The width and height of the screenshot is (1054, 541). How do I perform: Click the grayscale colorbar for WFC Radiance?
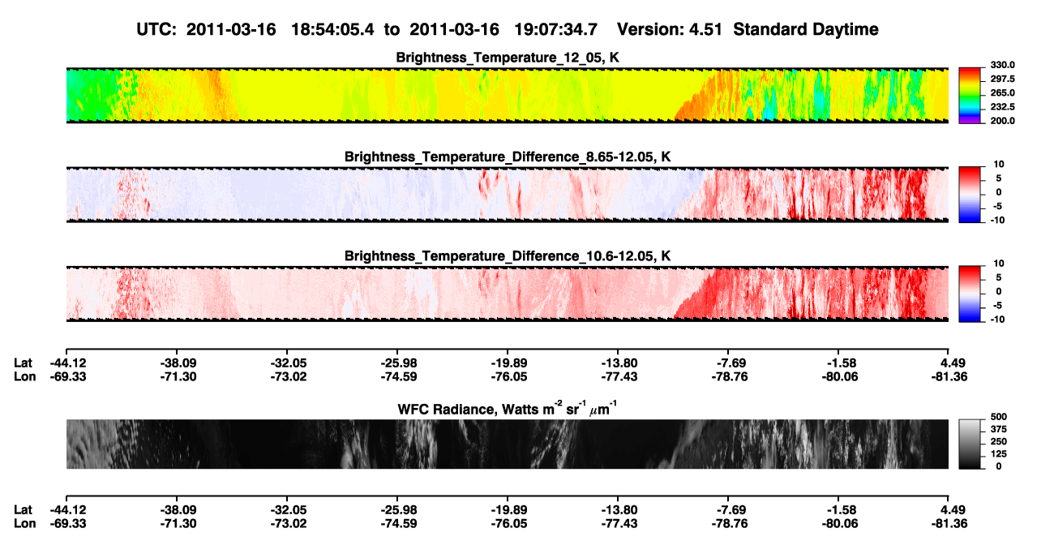coord(969,444)
